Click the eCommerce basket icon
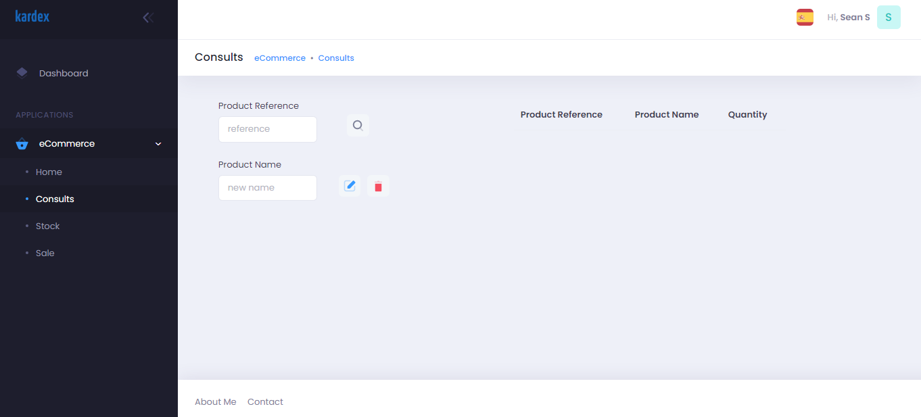Viewport: 921px width, 417px height. coord(22,143)
